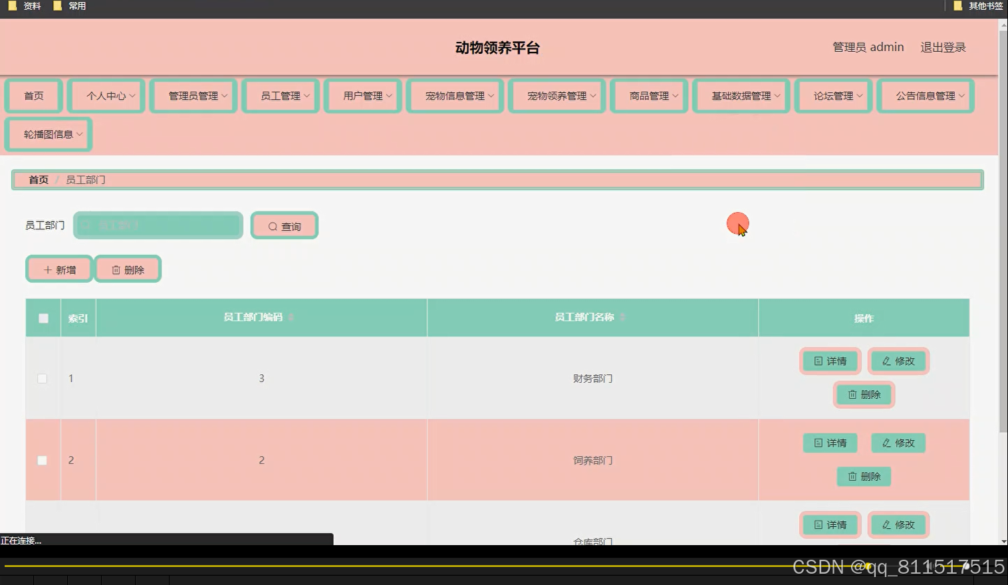Expand the 论坛管理 menu
The width and height of the screenshot is (1008, 585).
832,96
